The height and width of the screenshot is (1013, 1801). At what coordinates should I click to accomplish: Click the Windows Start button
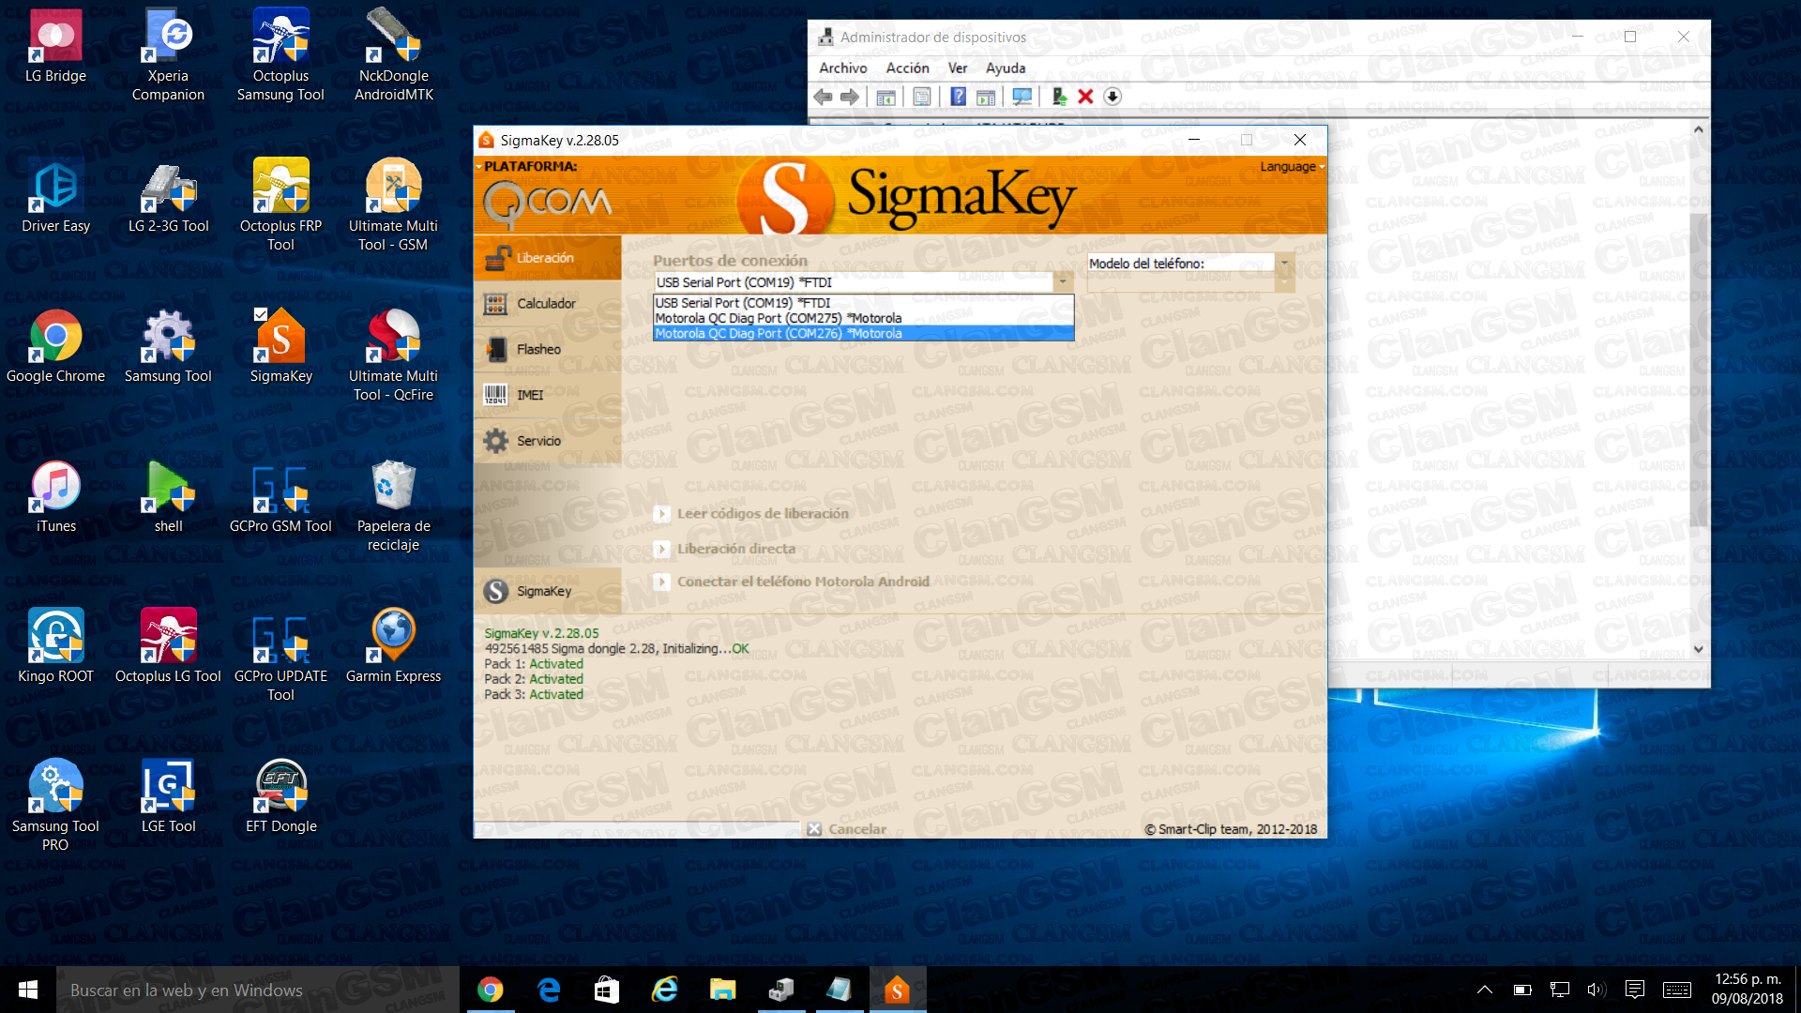click(x=28, y=990)
